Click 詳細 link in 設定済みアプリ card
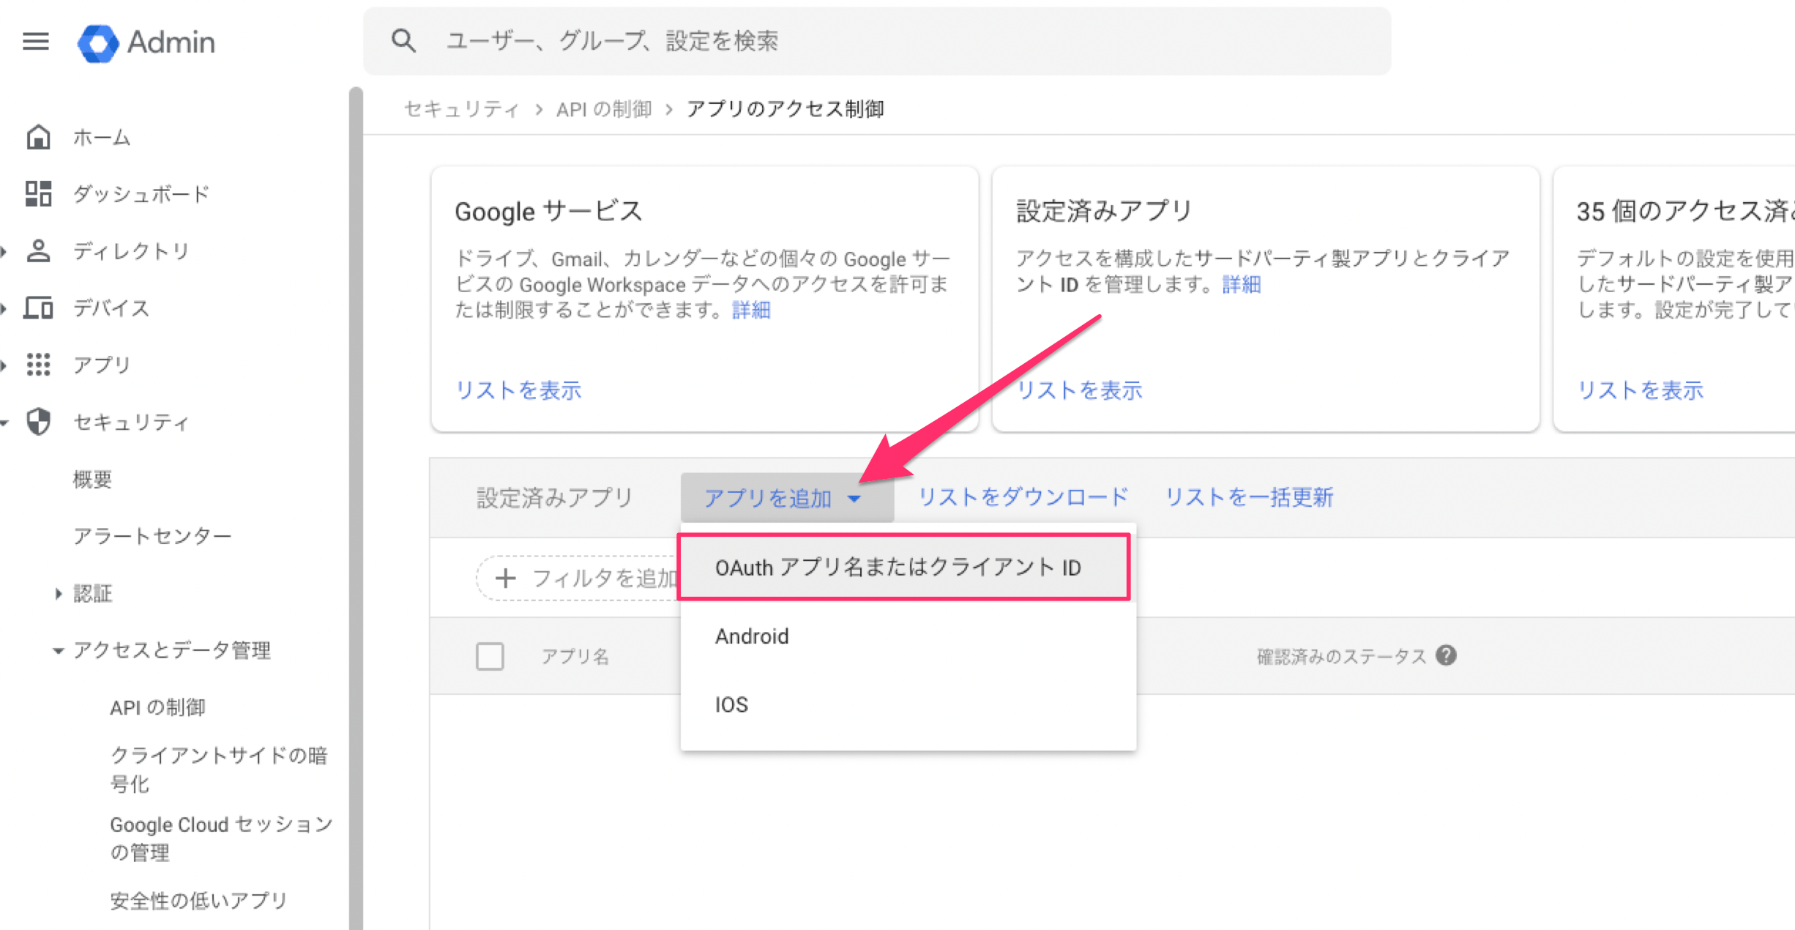This screenshot has width=1795, height=930. coord(1242,284)
